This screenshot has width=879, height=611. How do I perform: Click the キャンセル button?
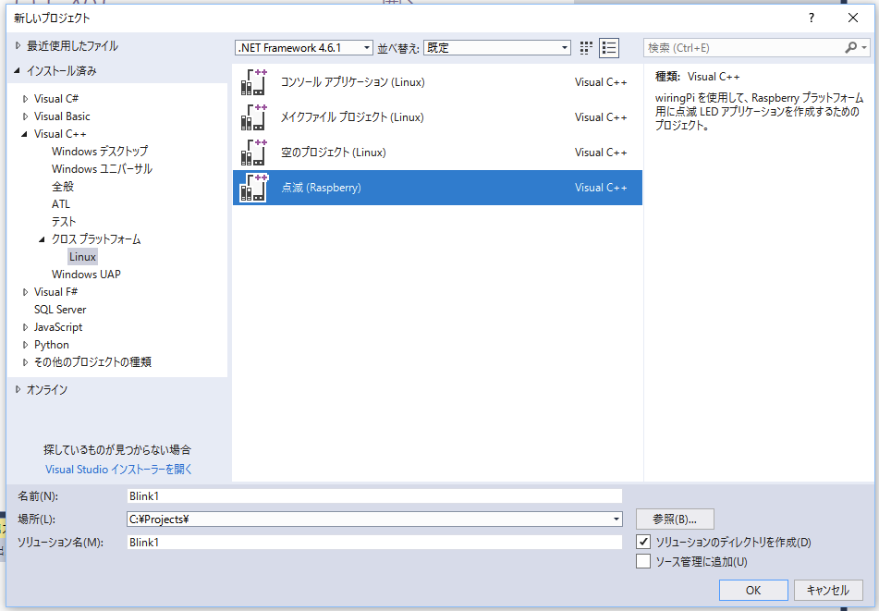coord(828,590)
